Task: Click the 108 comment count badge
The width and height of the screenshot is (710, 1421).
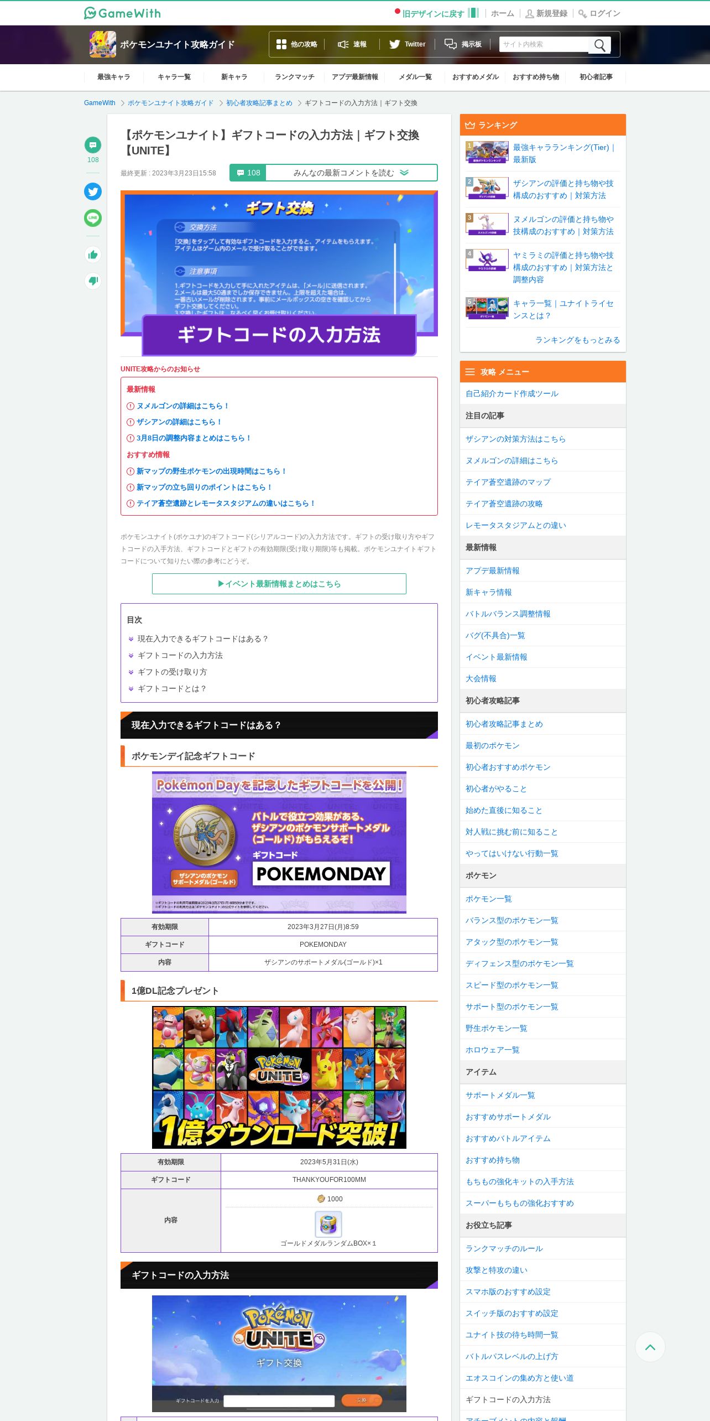Action: (x=248, y=173)
